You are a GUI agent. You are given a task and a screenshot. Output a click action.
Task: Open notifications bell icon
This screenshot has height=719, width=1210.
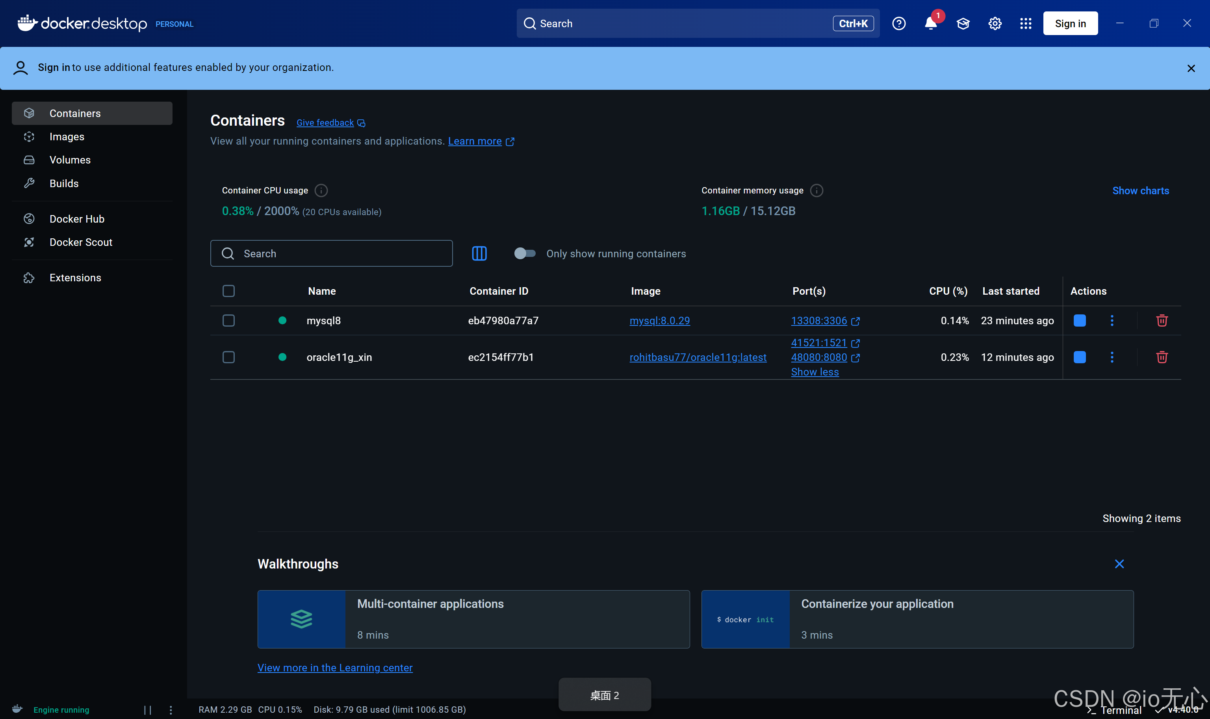tap(930, 23)
